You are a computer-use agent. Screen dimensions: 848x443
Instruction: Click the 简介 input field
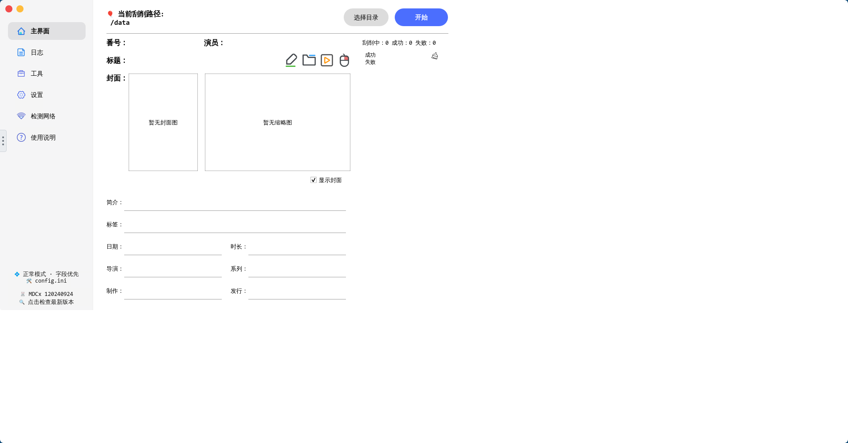click(235, 202)
